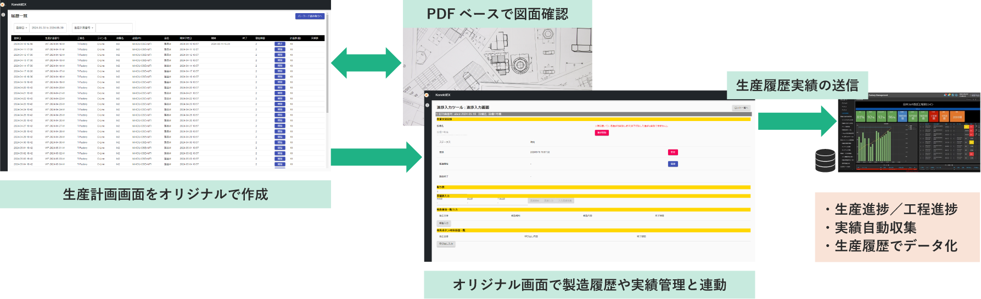Image resolution: width=981 pixels, height=299 pixels.
Task: Click the blue start button in 製造開始 row
Action: (x=672, y=164)
